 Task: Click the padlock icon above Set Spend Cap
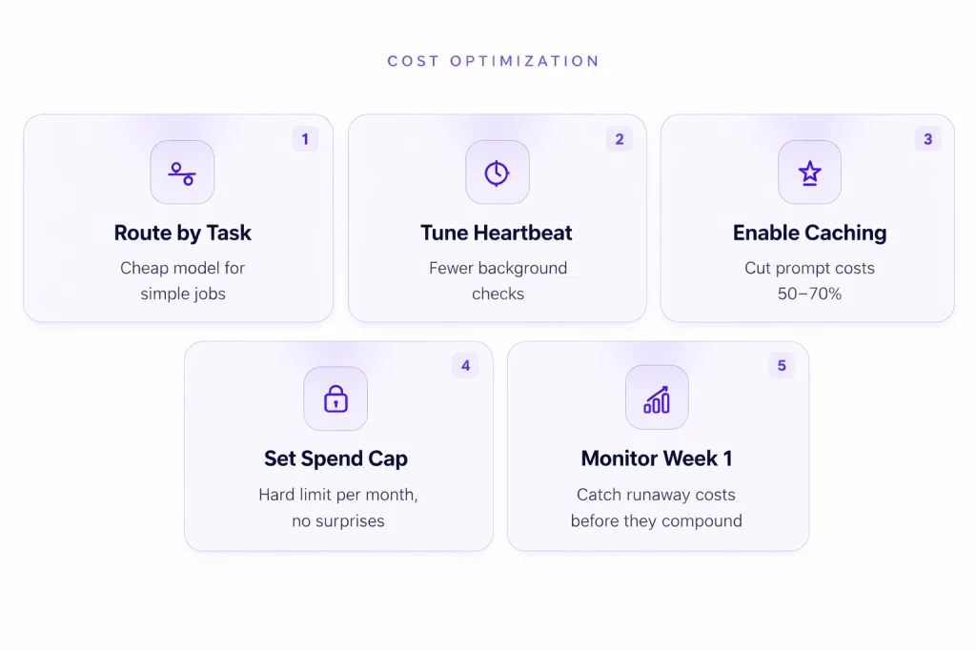(x=335, y=398)
